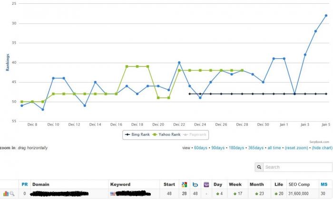Screen dimensions: 333x200
Task: Sort table by PR column header
Action: (x=25, y=184)
